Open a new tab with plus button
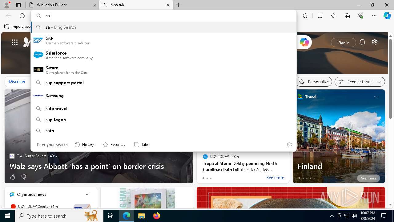 point(179,5)
